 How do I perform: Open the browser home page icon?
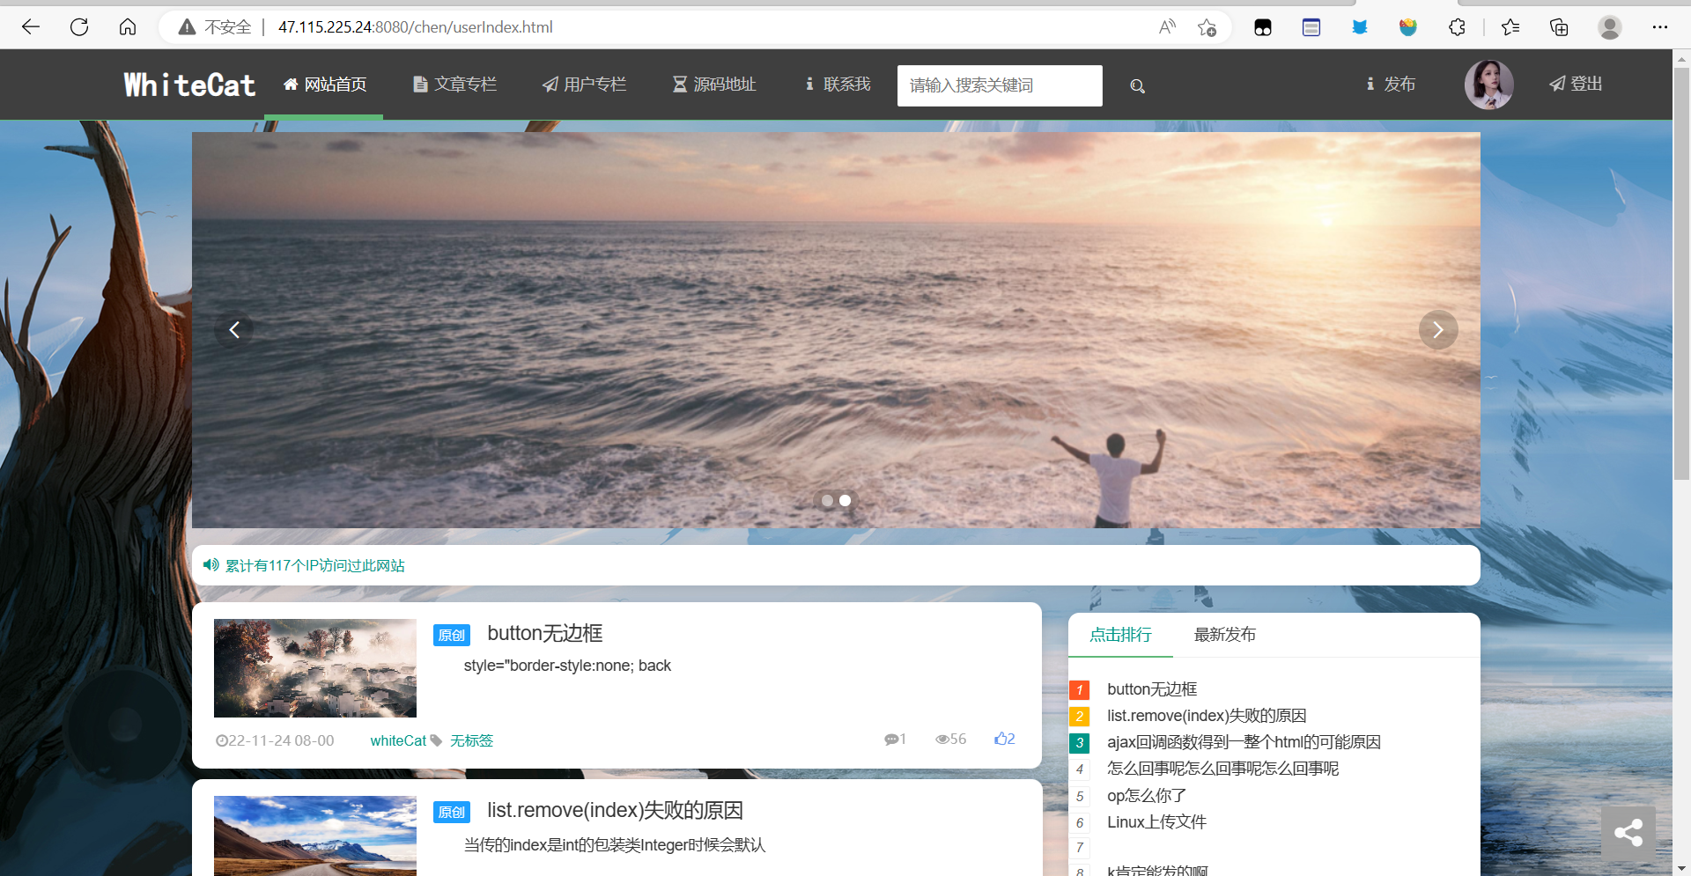tap(128, 27)
